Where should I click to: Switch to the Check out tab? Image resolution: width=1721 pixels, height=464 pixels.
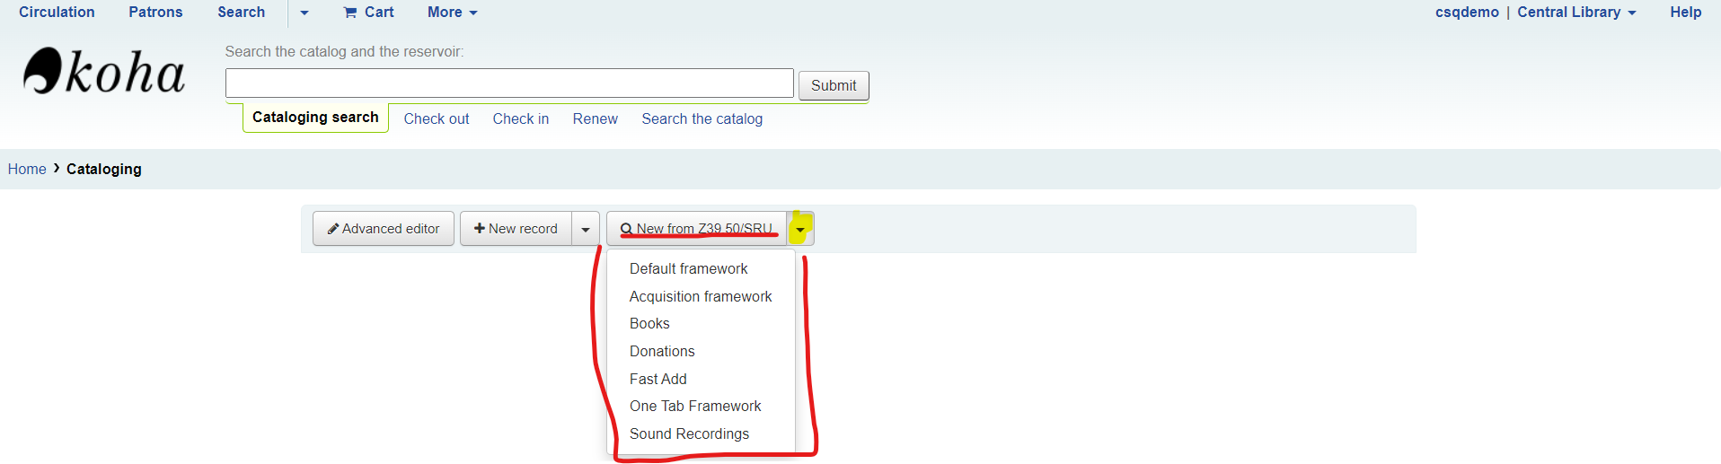[437, 119]
